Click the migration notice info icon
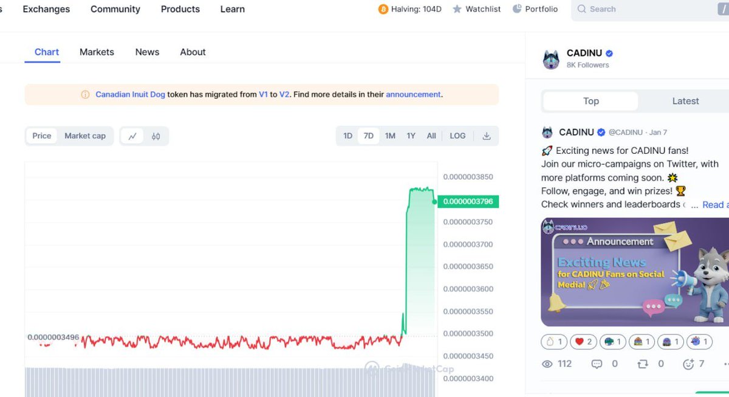This screenshot has height=397, width=729. coord(85,95)
